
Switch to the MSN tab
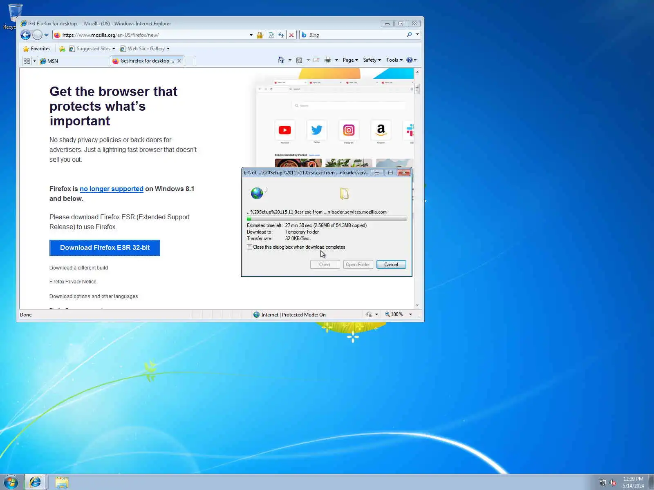point(74,61)
